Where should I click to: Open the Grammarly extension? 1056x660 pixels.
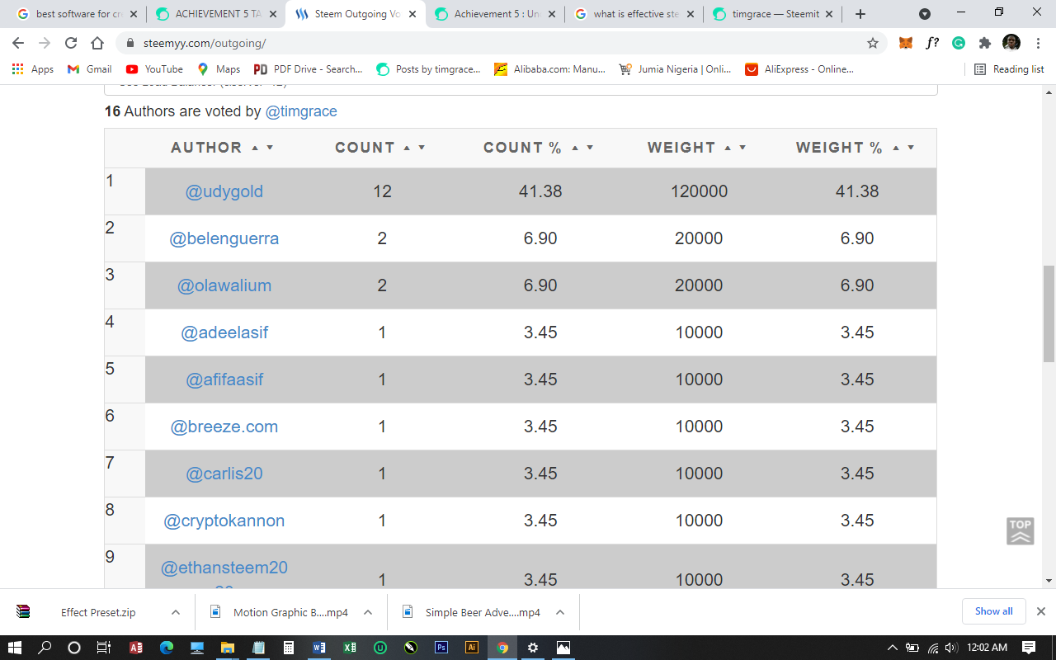[958, 42]
